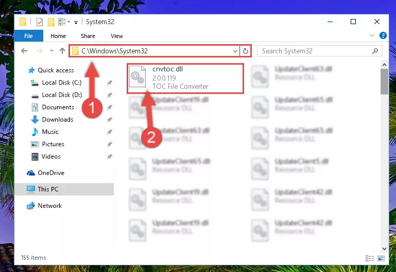Open Downloads in the sidebar
This screenshot has width=396, height=272.
coord(58,120)
